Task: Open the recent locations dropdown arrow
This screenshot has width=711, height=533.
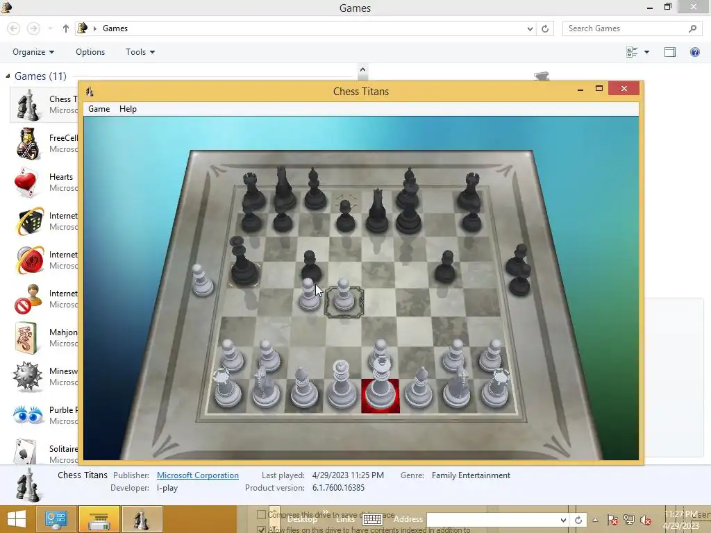Action: (x=50, y=28)
